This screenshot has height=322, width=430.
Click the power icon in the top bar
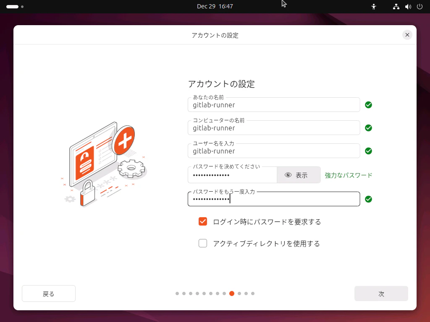(x=420, y=6)
